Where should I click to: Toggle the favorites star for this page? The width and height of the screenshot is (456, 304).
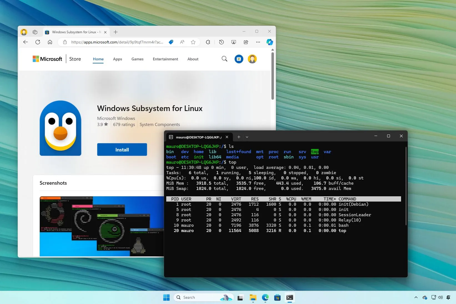point(193,42)
